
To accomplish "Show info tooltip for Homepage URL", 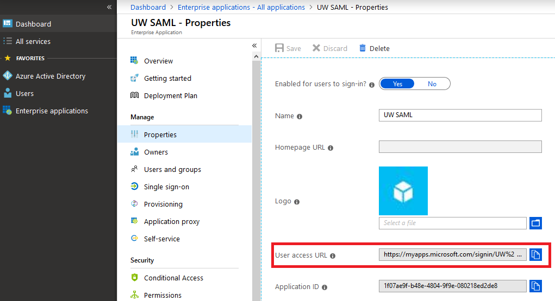I will [330, 148].
